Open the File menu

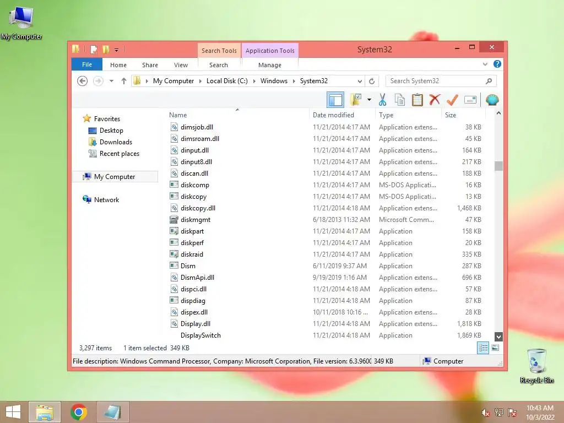(86, 64)
